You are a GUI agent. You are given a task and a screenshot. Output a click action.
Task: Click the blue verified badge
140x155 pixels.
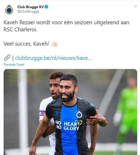click(x=46, y=7)
